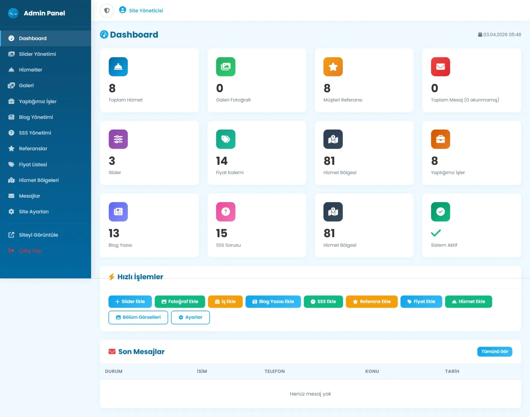Image resolution: width=530 pixels, height=417 pixels.
Task: Open Slider Yönetimi in the sidebar
Action: (x=37, y=54)
